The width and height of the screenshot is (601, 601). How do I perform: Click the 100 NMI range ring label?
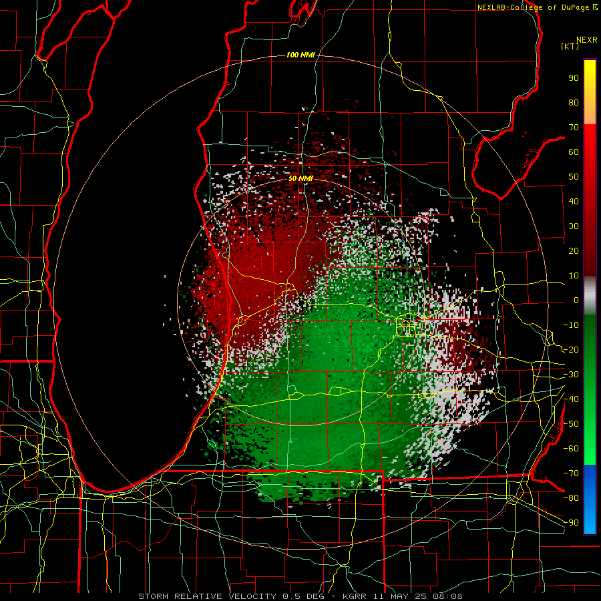(x=300, y=55)
